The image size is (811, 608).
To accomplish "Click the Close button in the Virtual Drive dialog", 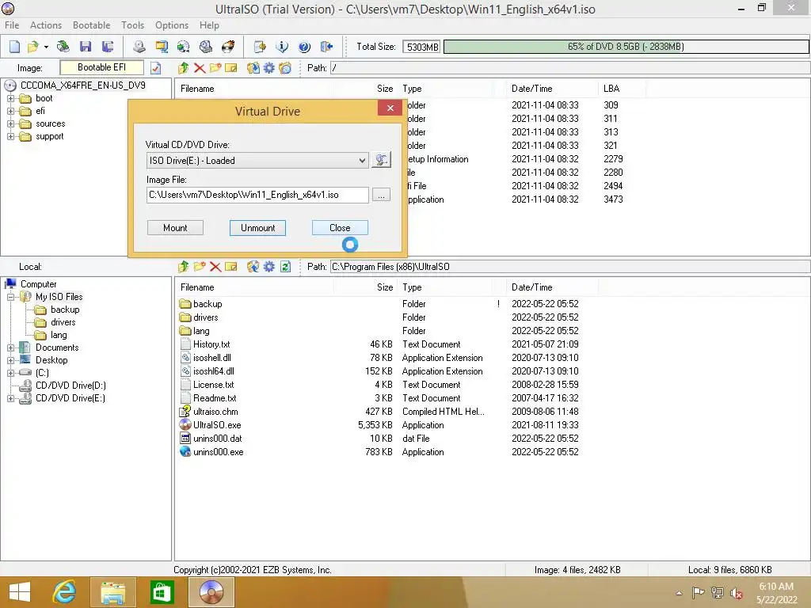I will click(x=340, y=228).
